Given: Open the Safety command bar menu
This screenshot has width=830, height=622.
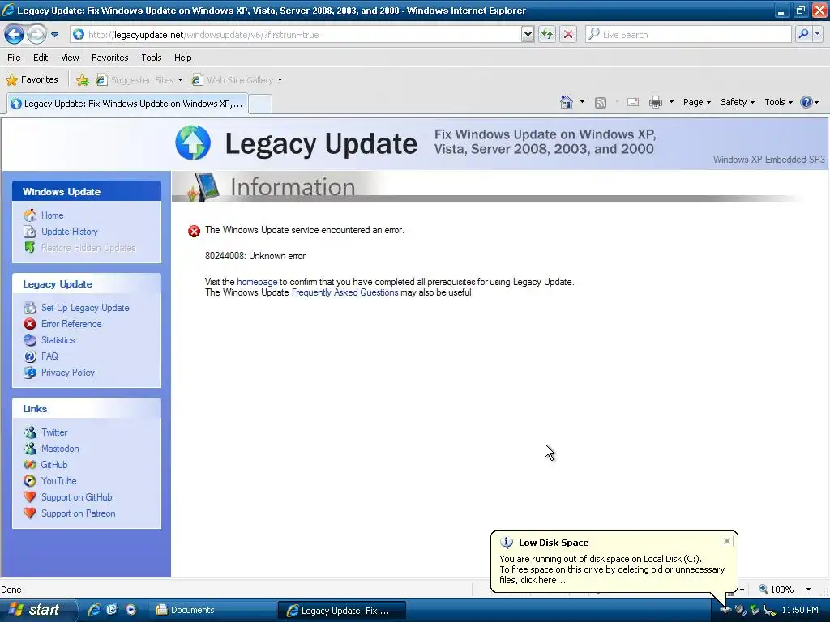Looking at the screenshot, I should click(738, 102).
